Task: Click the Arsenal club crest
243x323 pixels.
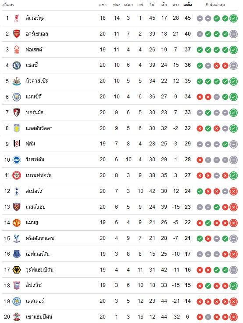Action: [x=17, y=34]
